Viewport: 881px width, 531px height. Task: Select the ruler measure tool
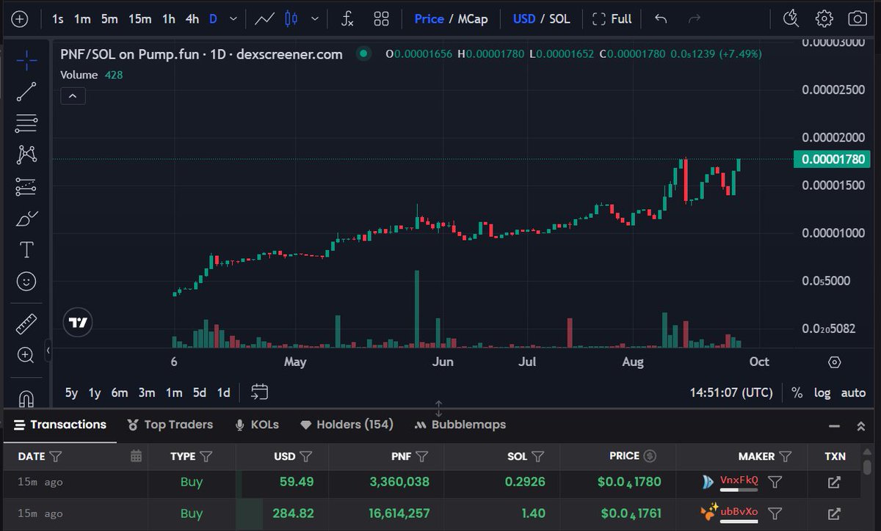click(26, 323)
